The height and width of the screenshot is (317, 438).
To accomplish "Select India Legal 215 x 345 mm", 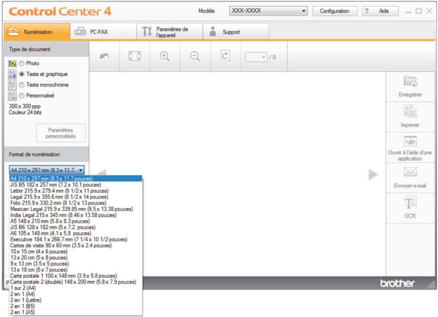I will [x=76, y=215].
